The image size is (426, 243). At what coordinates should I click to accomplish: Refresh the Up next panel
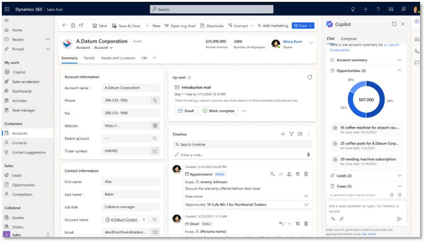[310, 77]
